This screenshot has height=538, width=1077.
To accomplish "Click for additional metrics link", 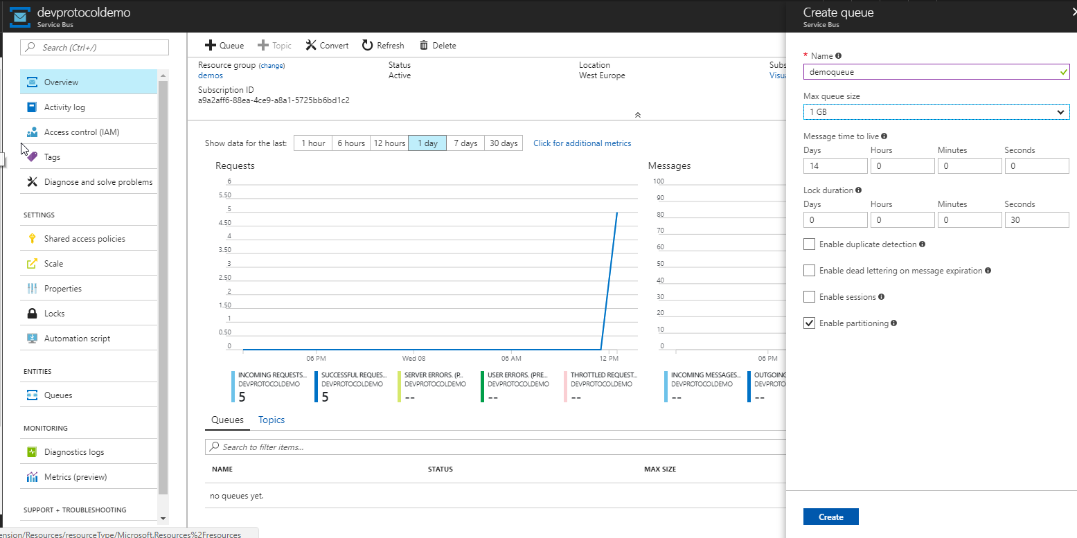I will tap(582, 143).
